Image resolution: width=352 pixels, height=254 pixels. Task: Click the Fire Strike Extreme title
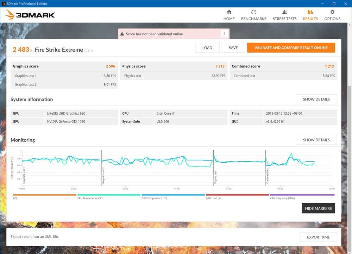[x=59, y=50]
